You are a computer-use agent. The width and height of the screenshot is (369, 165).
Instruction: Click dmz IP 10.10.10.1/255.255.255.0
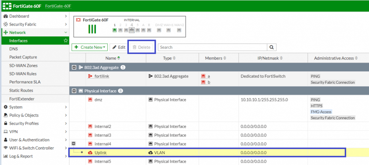click(x=264, y=100)
